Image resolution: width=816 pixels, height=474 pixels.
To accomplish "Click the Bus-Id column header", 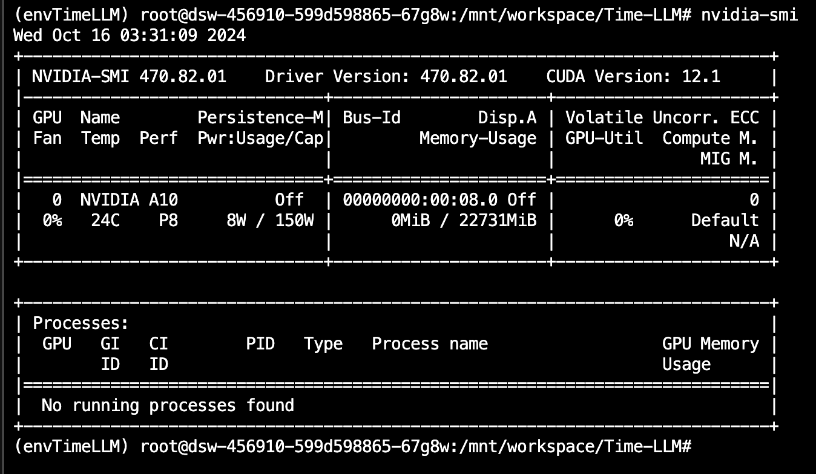I will click(372, 118).
